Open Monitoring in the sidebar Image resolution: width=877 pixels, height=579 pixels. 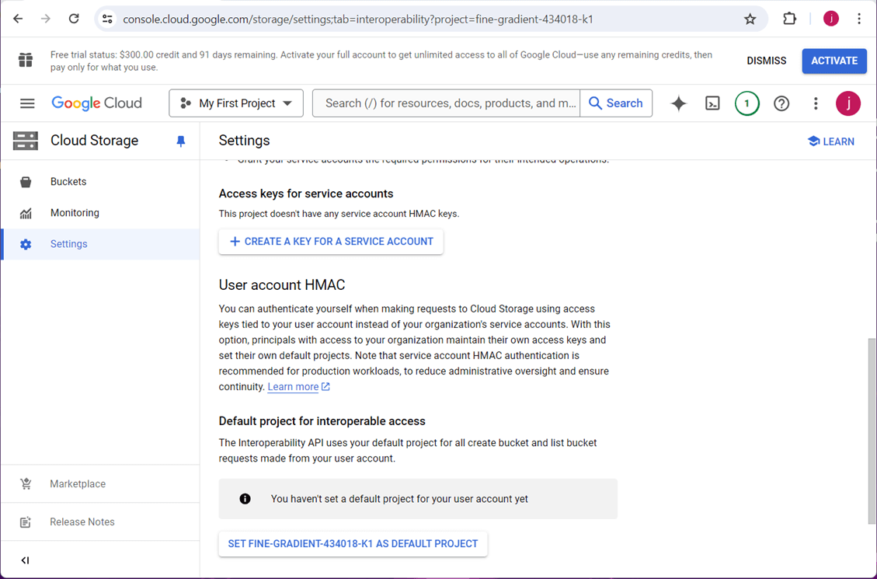[x=75, y=213]
